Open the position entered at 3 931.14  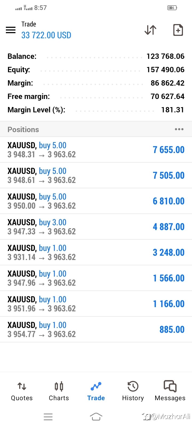96,253
